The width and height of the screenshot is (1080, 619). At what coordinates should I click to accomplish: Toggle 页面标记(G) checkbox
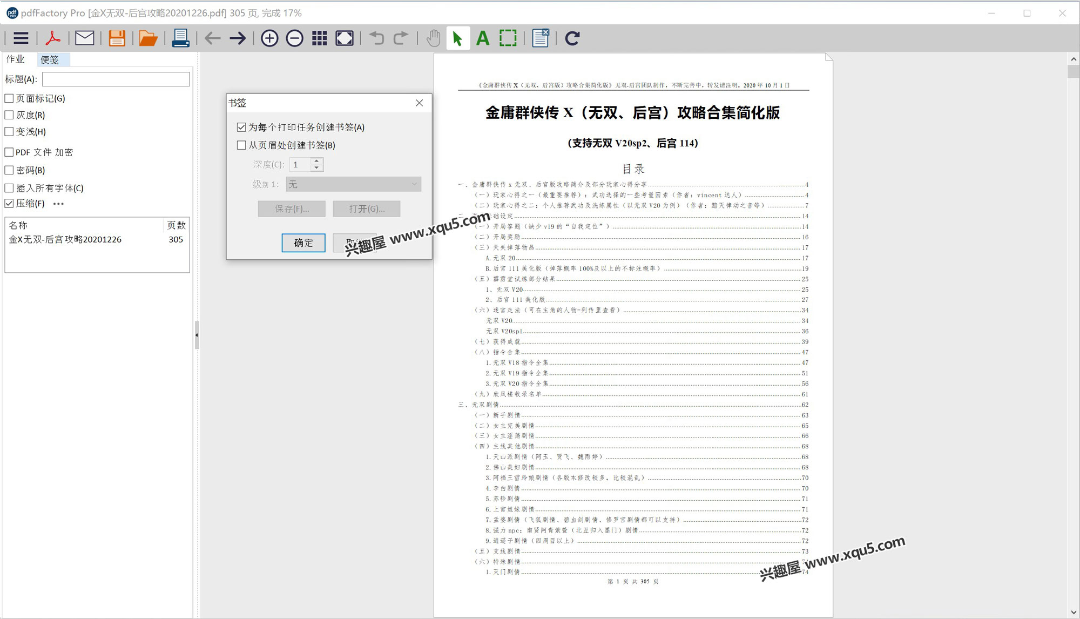coord(9,98)
